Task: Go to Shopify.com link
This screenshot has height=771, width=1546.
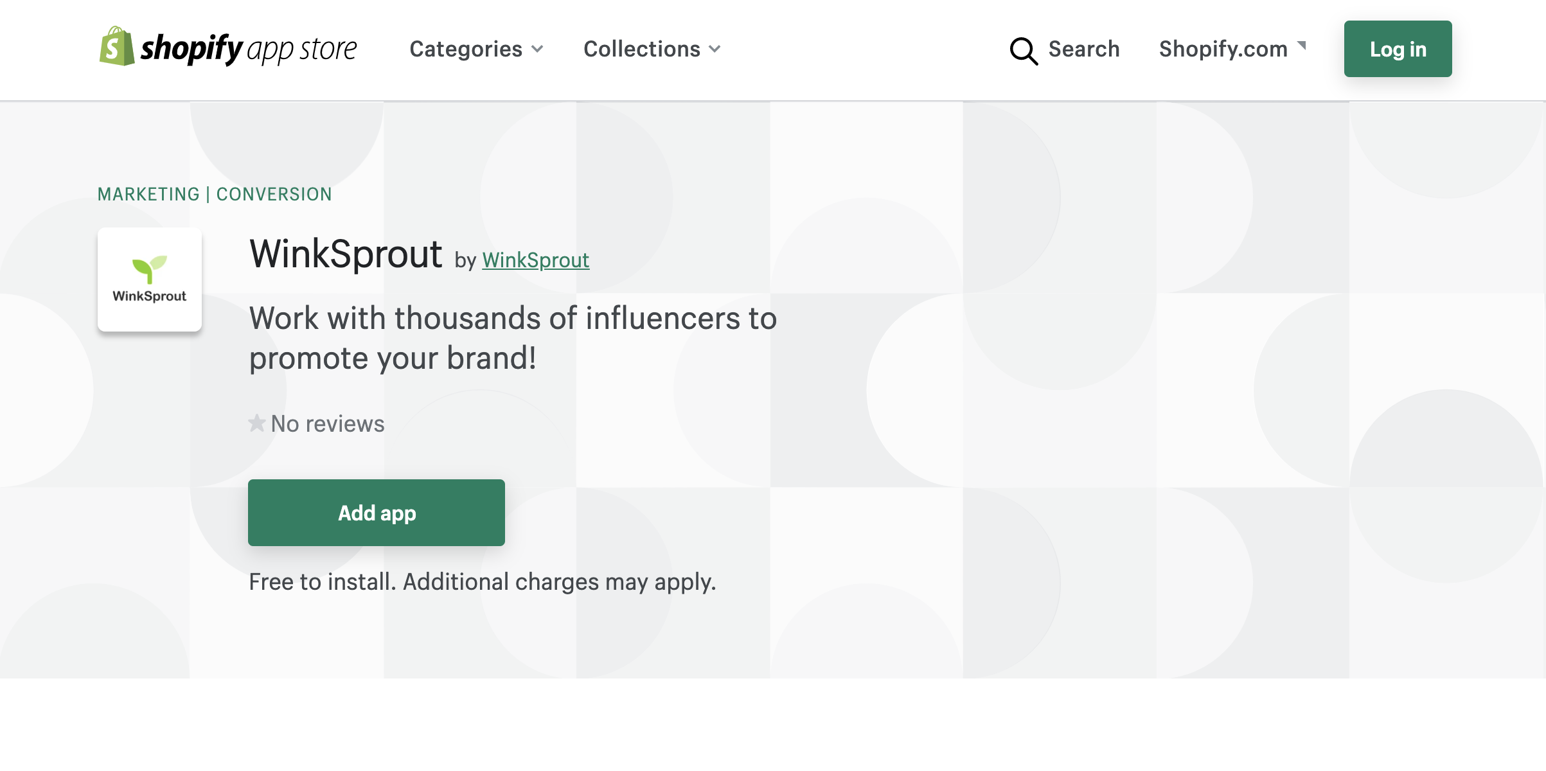Action: coord(1223,49)
